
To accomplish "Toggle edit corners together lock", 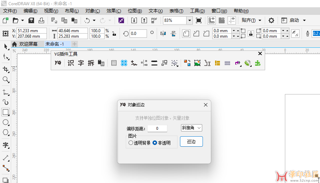I will (251, 34).
